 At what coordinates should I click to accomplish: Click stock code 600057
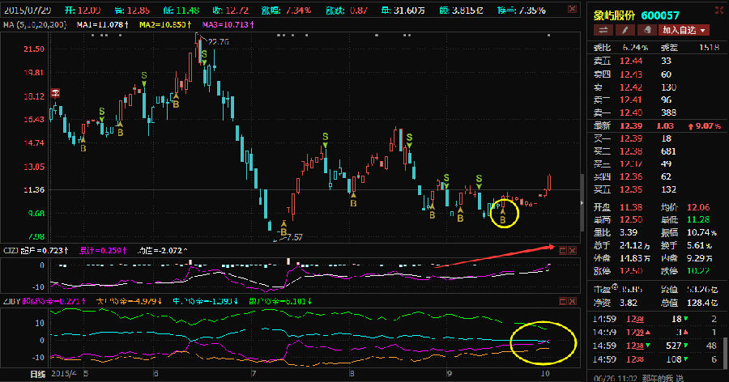click(660, 15)
